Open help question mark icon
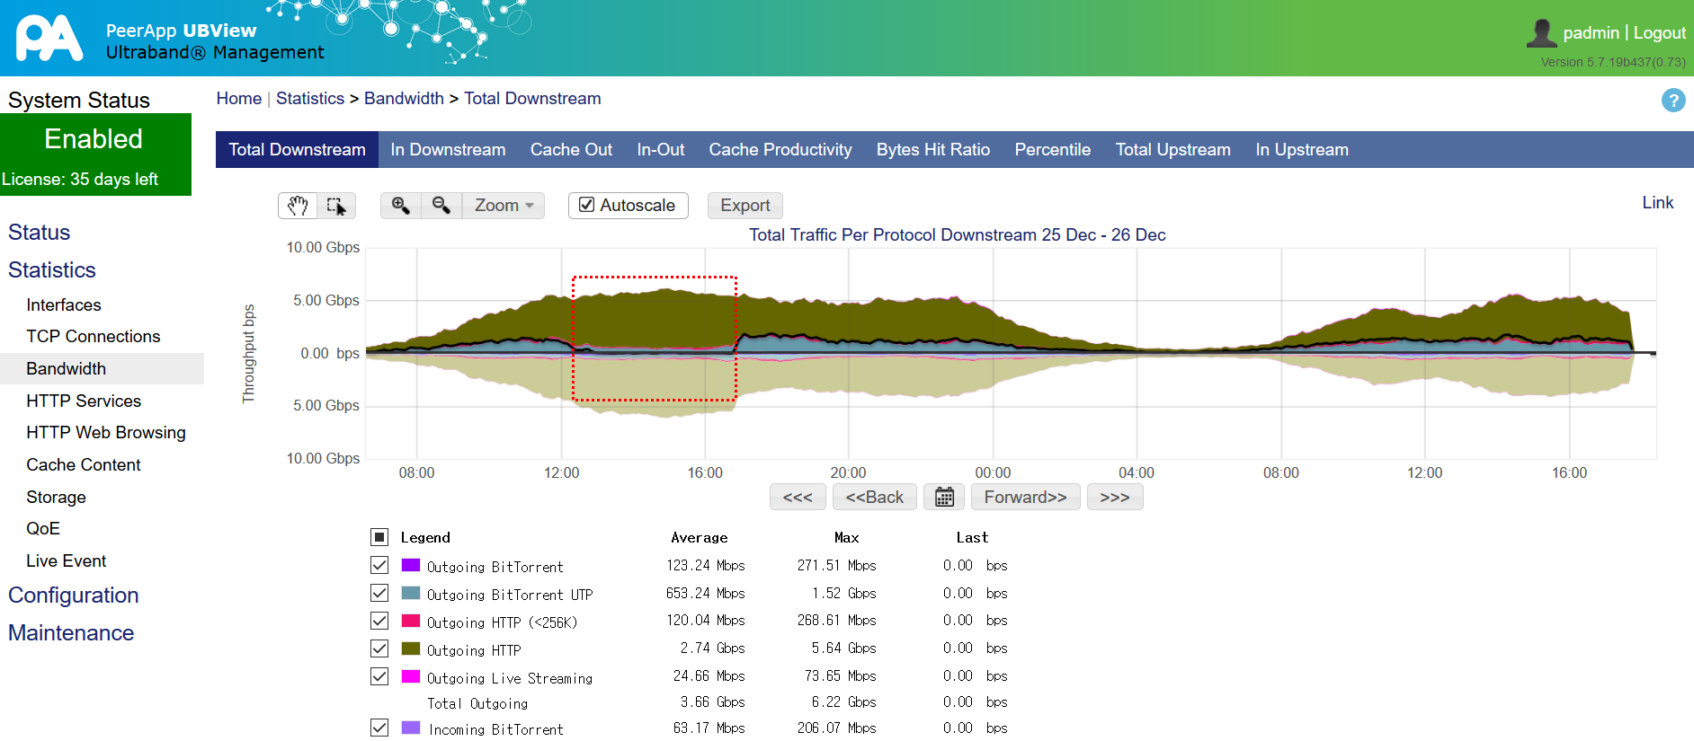 tap(1673, 100)
